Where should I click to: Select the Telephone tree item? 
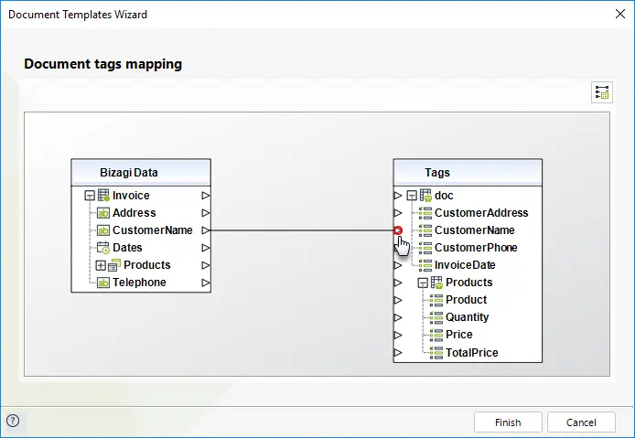(x=139, y=283)
